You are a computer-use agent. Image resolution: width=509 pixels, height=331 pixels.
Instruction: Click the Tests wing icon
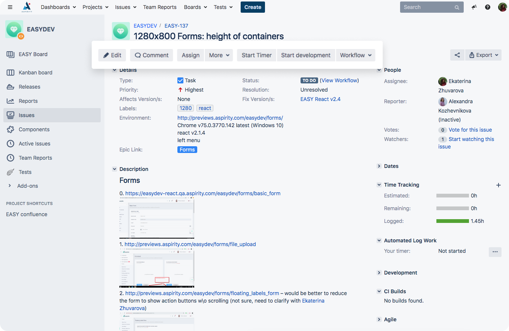(10, 172)
